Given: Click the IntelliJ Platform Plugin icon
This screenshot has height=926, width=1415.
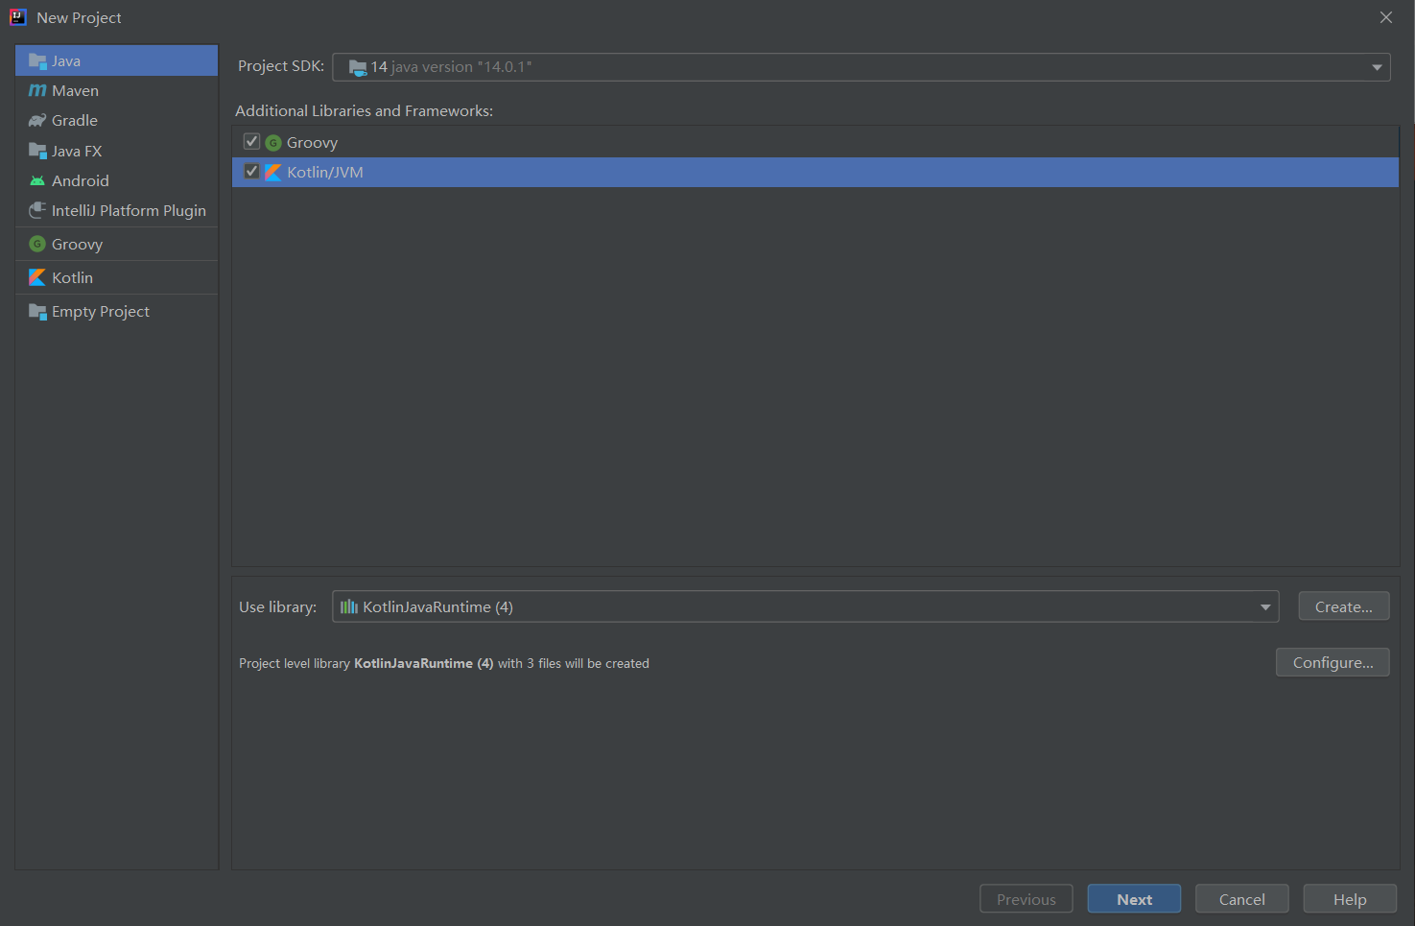Looking at the screenshot, I should pos(37,210).
